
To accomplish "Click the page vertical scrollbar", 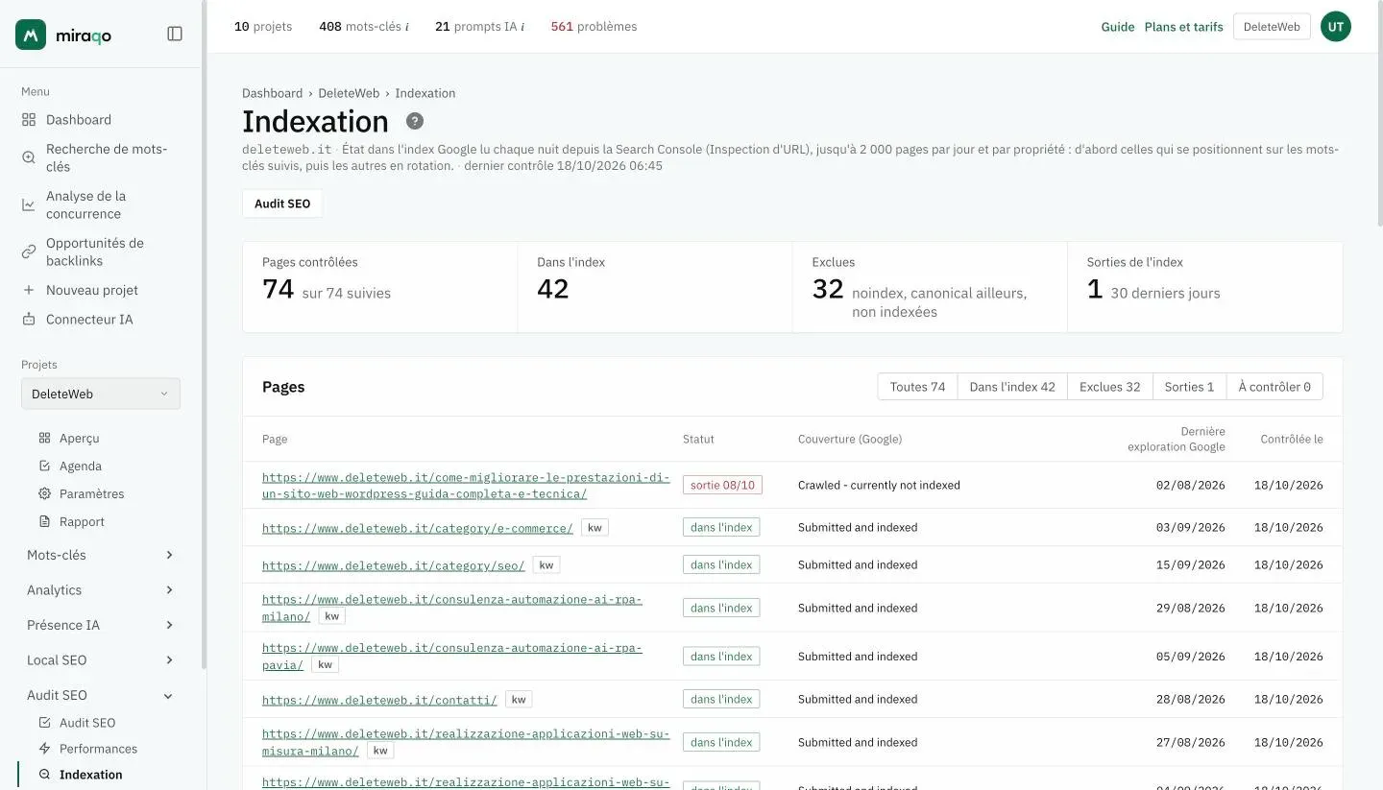I will 1379,115.
